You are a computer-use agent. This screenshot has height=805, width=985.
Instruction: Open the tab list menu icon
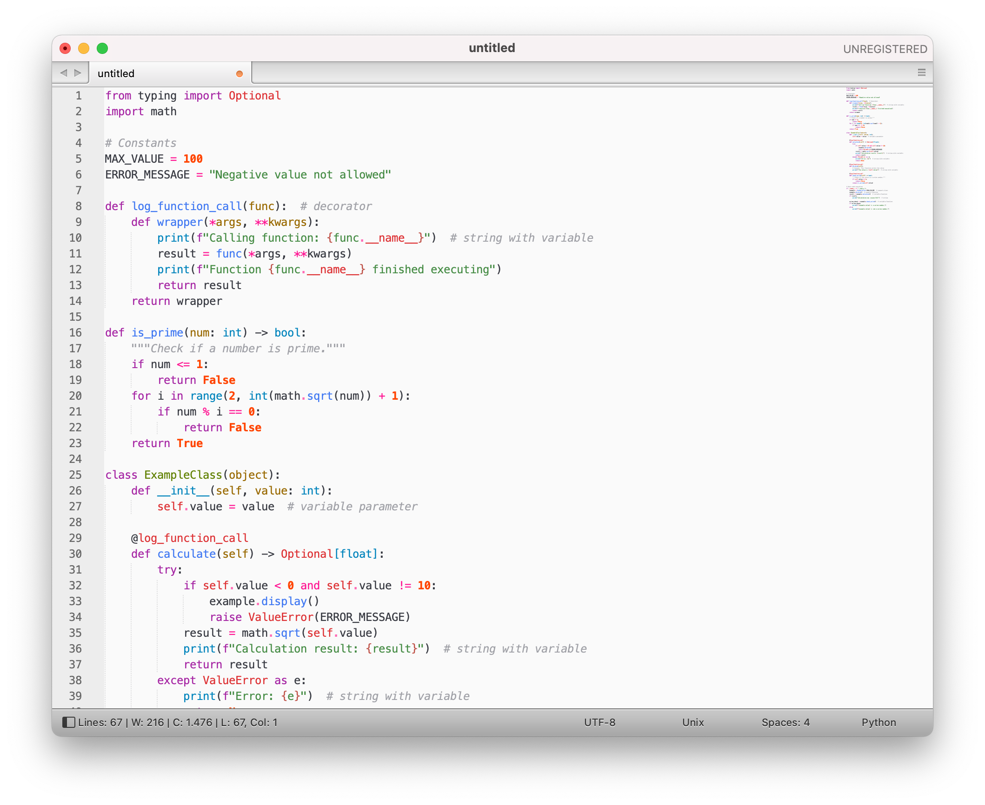coord(921,73)
